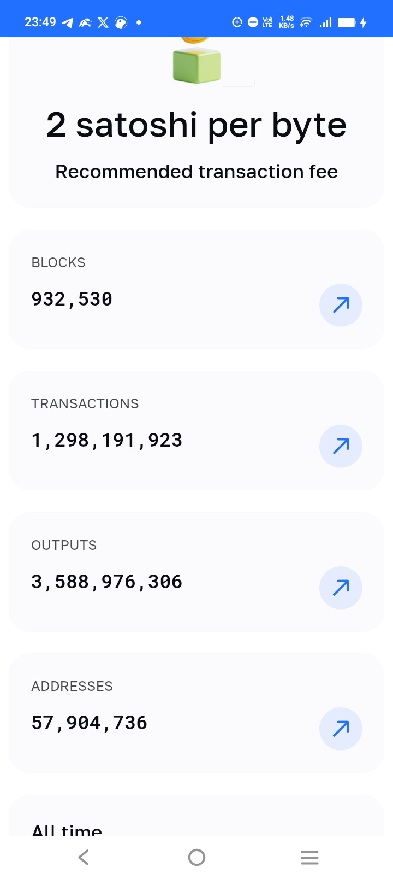The image size is (393, 879).
Task: Tap the X notification icon in status bar
Action: coord(103,23)
